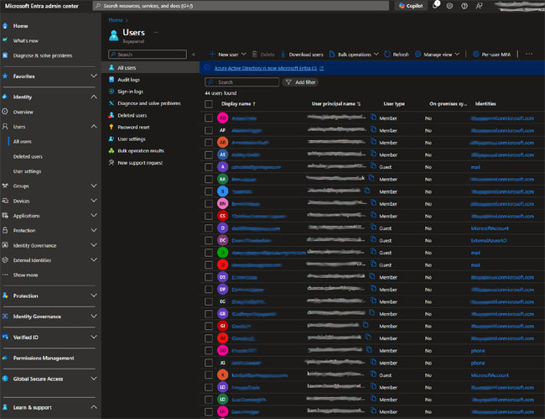Click the ExternalAzureAD identity link

tap(489, 240)
